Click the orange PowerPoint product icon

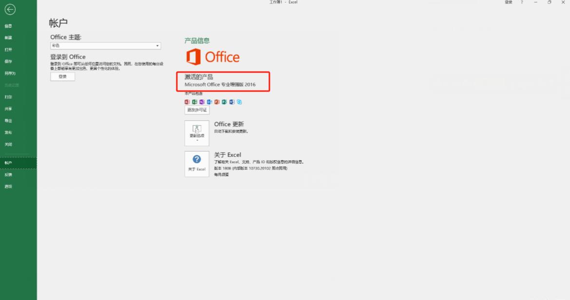pos(217,102)
